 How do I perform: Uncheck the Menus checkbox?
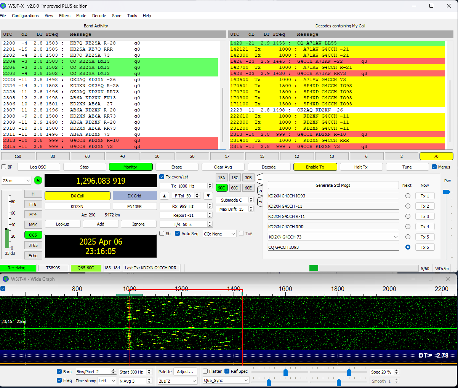pos(434,167)
